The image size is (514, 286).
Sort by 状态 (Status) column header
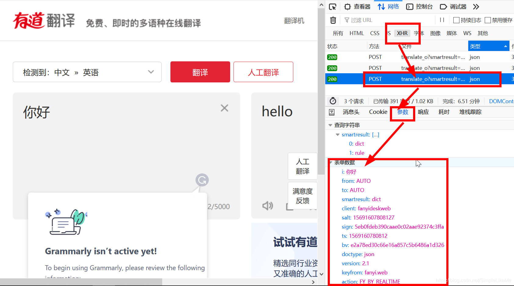346,46
